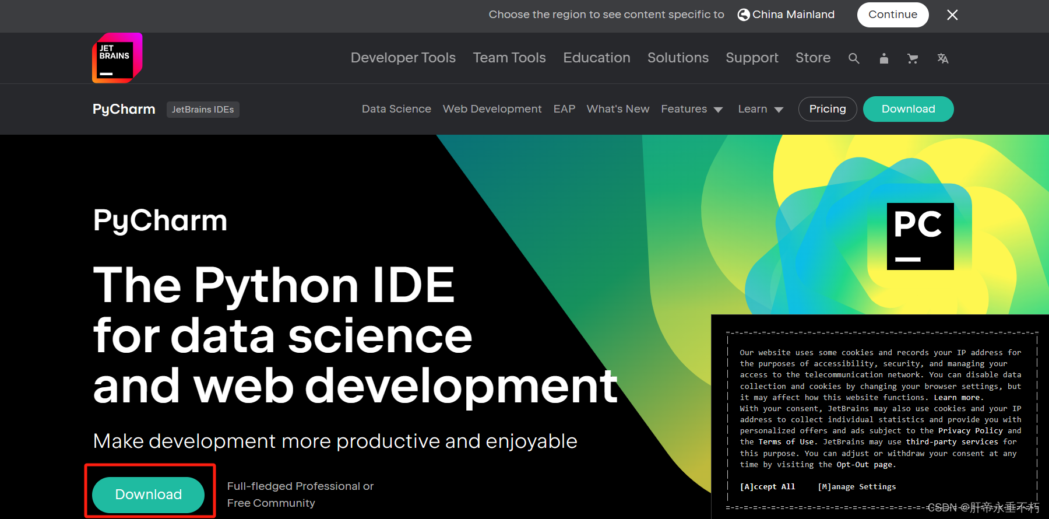
Task: Click the PyCharm PC product logo
Action: coord(920,236)
